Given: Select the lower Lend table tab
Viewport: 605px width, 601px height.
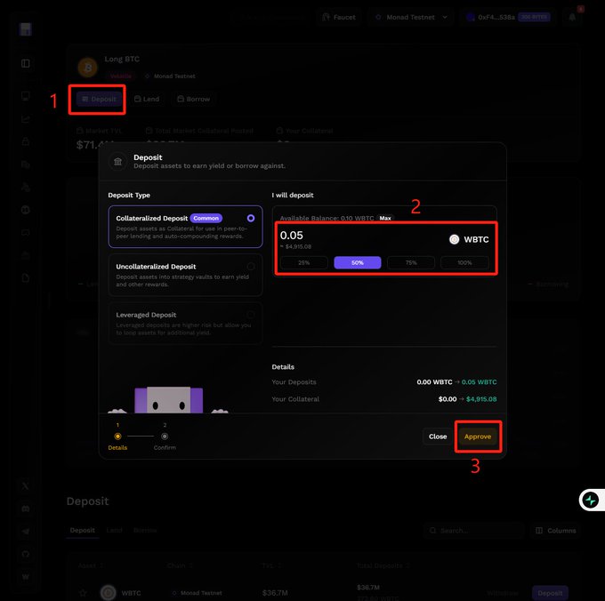Looking at the screenshot, I should [114, 531].
